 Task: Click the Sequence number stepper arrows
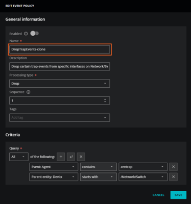tap(105, 100)
